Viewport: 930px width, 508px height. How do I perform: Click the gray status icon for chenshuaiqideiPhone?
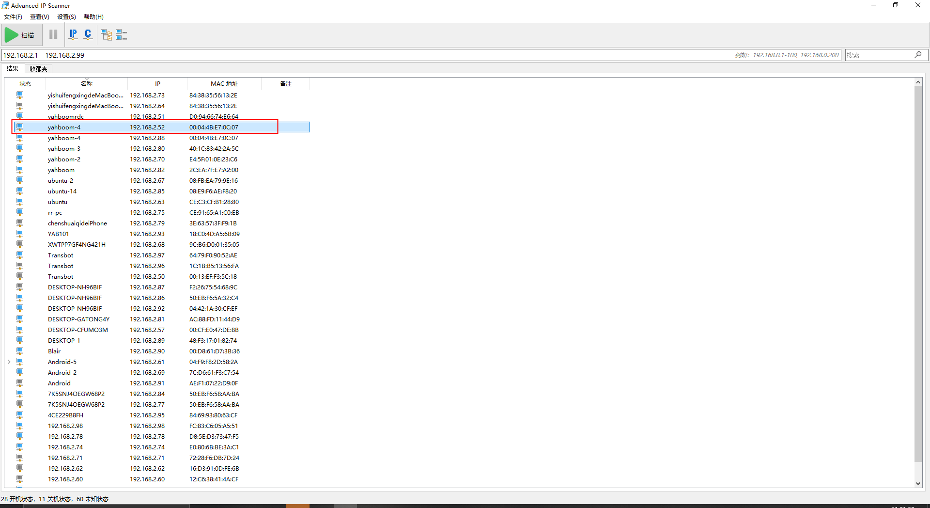[x=20, y=223]
